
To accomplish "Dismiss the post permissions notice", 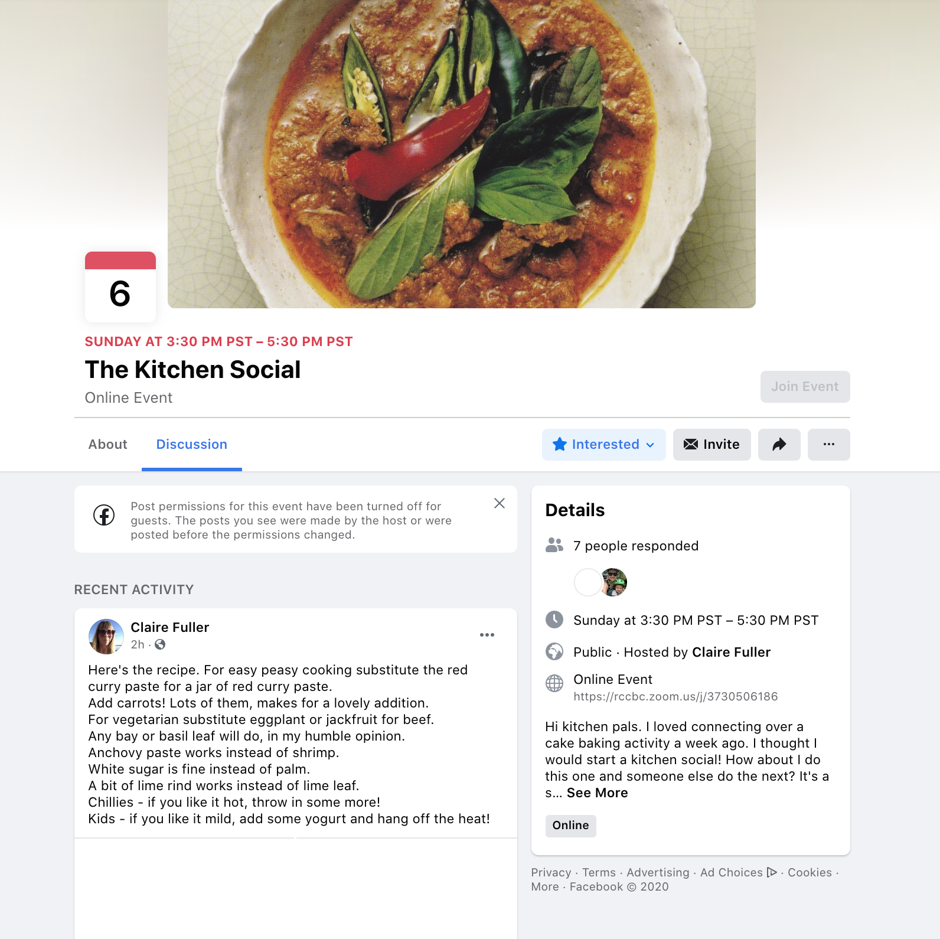I will coord(500,503).
